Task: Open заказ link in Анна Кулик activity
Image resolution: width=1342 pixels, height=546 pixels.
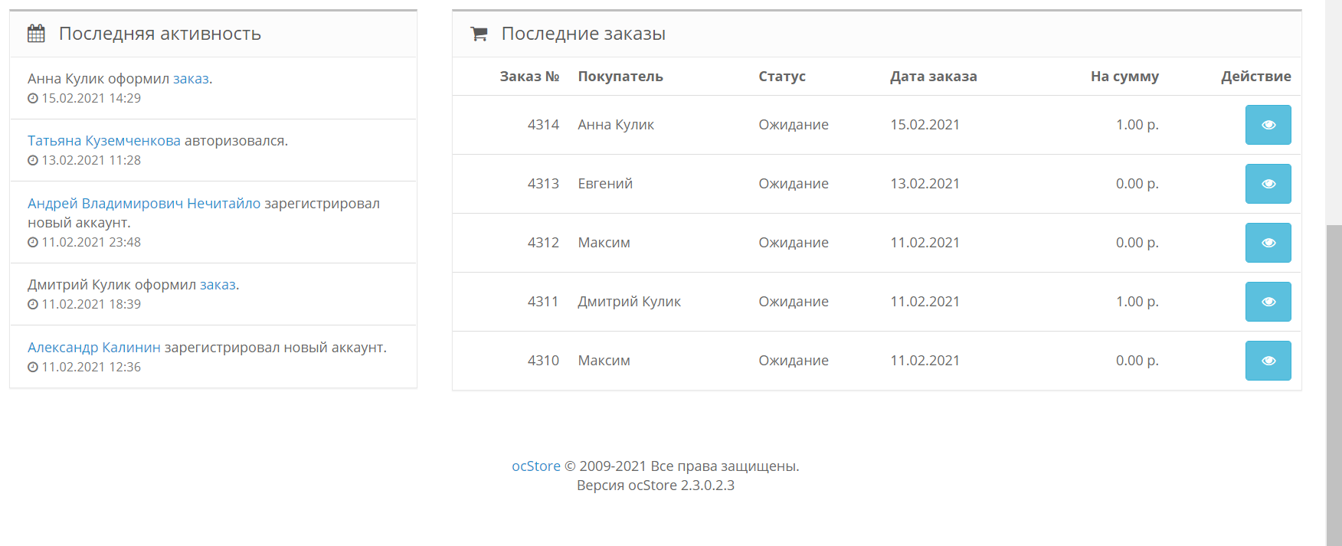Action: (191, 79)
